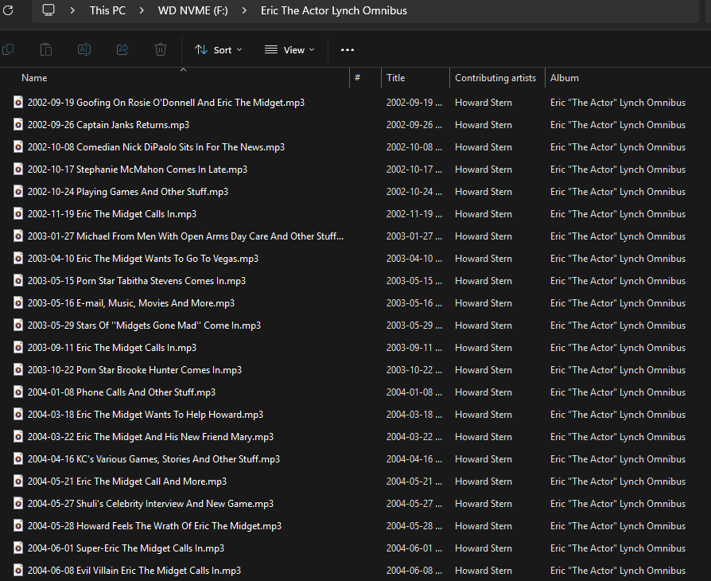The width and height of the screenshot is (711, 581).
Task: Open the Sort dropdown
Action: (x=219, y=50)
